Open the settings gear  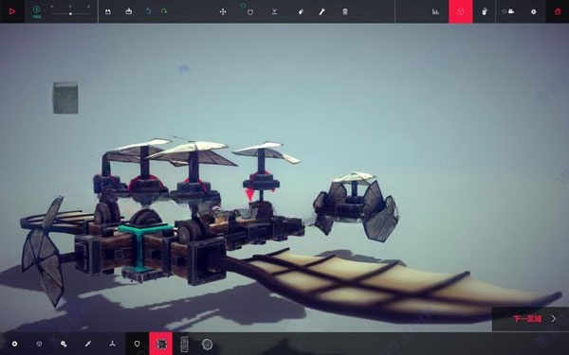pos(533,11)
